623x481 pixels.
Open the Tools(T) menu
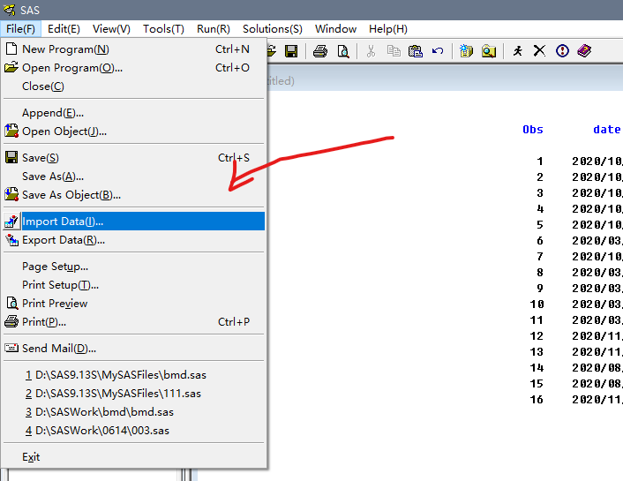(163, 29)
